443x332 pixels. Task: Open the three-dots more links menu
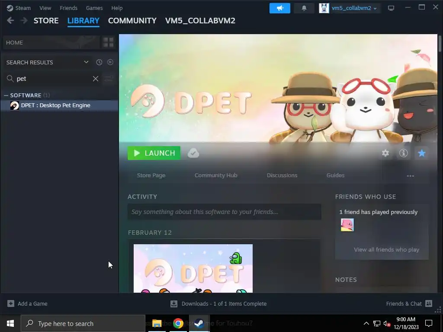point(410,176)
